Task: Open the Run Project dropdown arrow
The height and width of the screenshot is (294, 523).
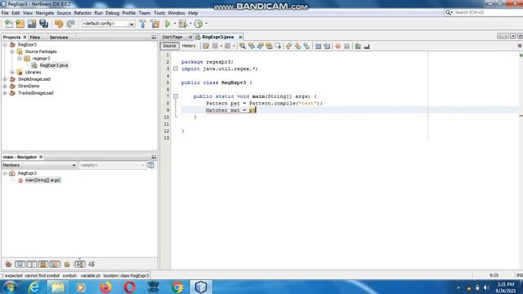Action: [x=174, y=24]
